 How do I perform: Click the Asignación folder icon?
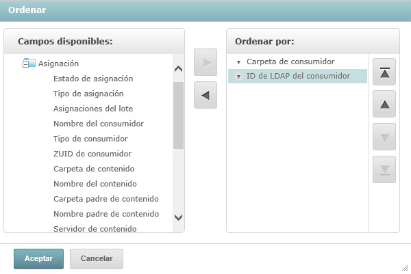tap(31, 63)
